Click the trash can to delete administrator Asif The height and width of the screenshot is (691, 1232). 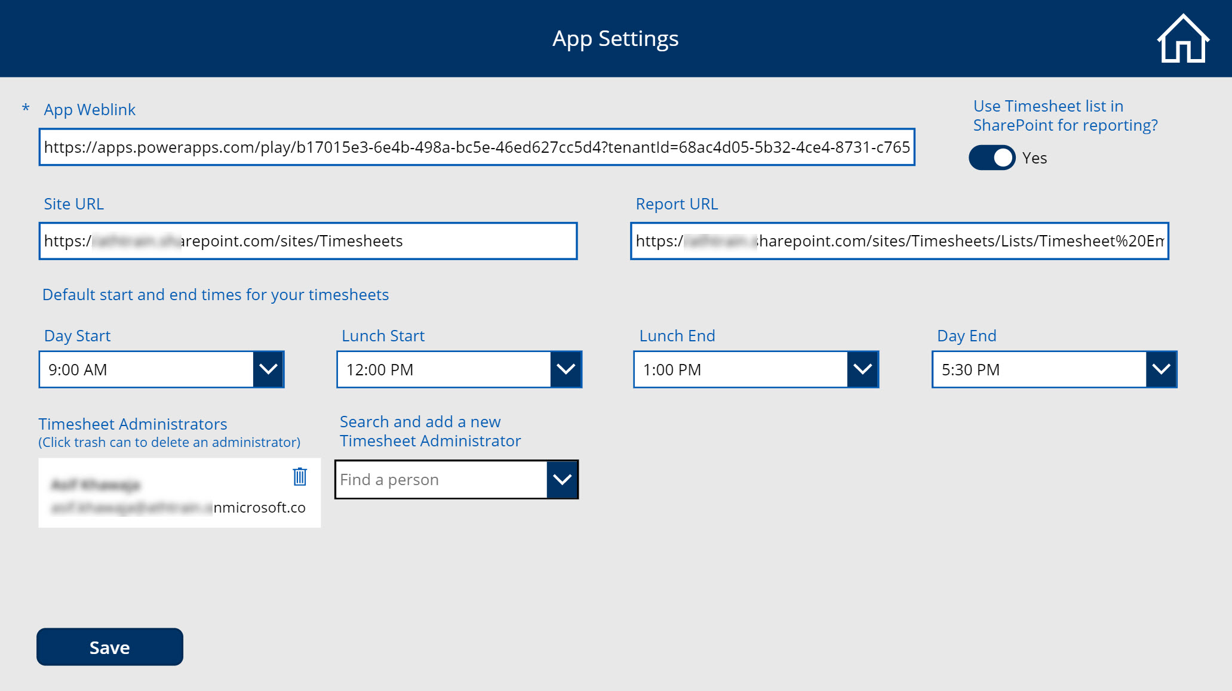300,477
